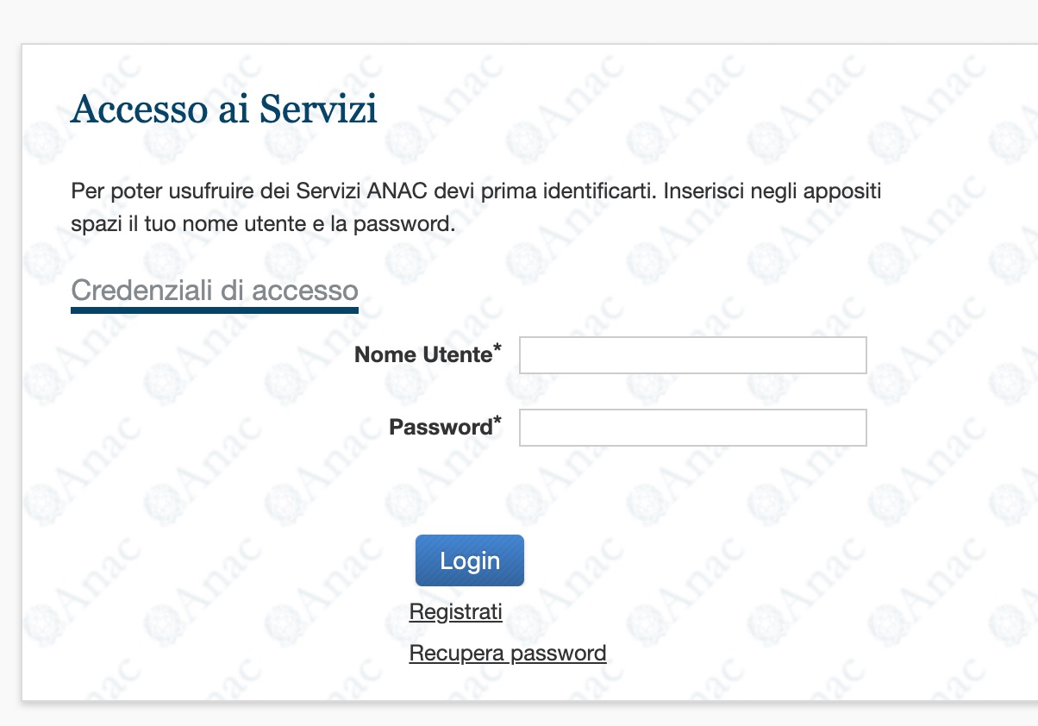Viewport: 1038px width, 726px height.
Task: Click the bold Password field label
Action: 441,427
